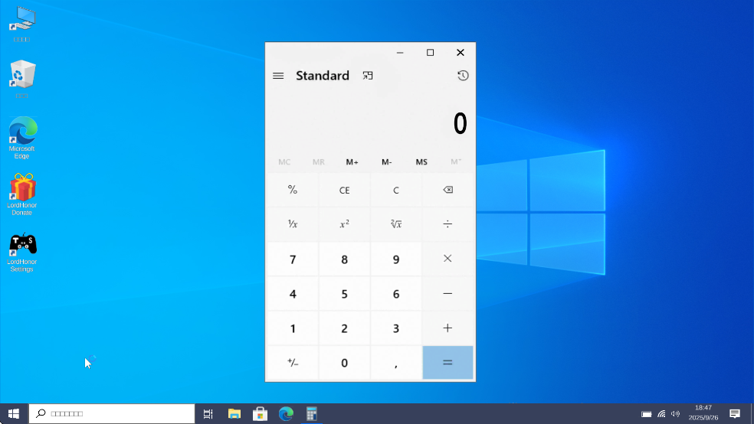Click the M+ memory add button
Screen dimensions: 754x424
click(352, 162)
